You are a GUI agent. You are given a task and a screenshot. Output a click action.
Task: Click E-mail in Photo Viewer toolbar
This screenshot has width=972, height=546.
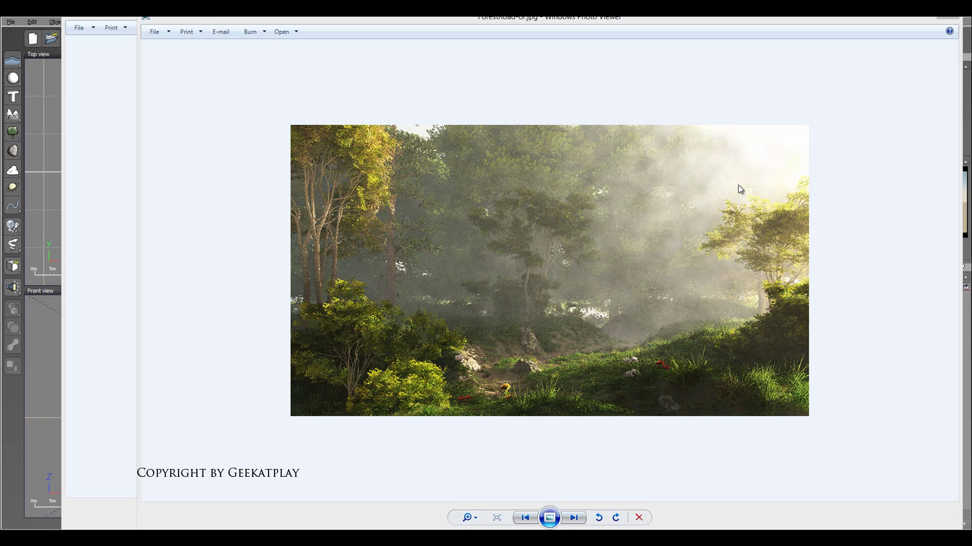pyautogui.click(x=221, y=32)
